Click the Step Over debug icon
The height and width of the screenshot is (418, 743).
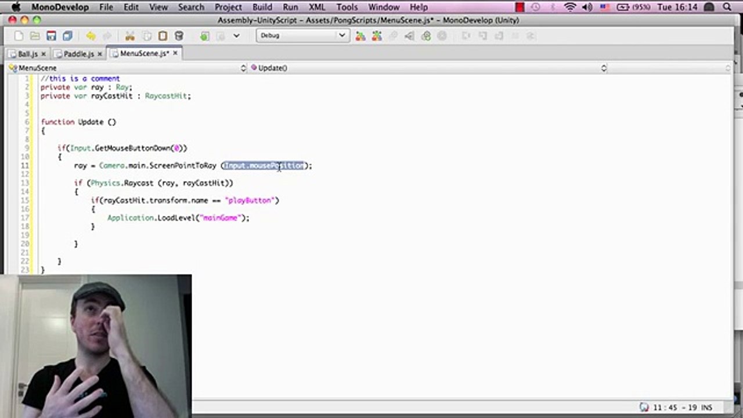pyautogui.click(x=466, y=36)
